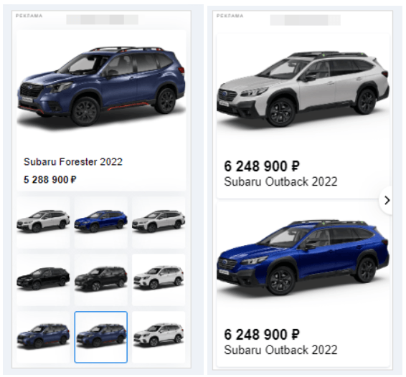Click the 6 248 900 ₽ price on silver Outback card
The image size is (406, 377).
click(x=262, y=166)
